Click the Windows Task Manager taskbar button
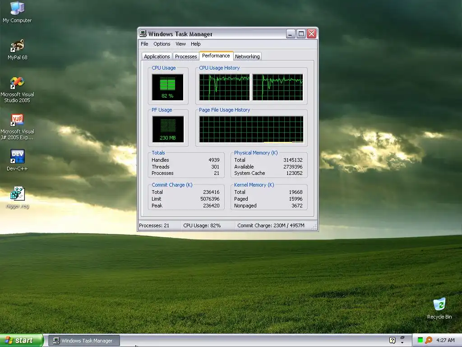Viewport: 462px width, 347px height. pos(84,341)
